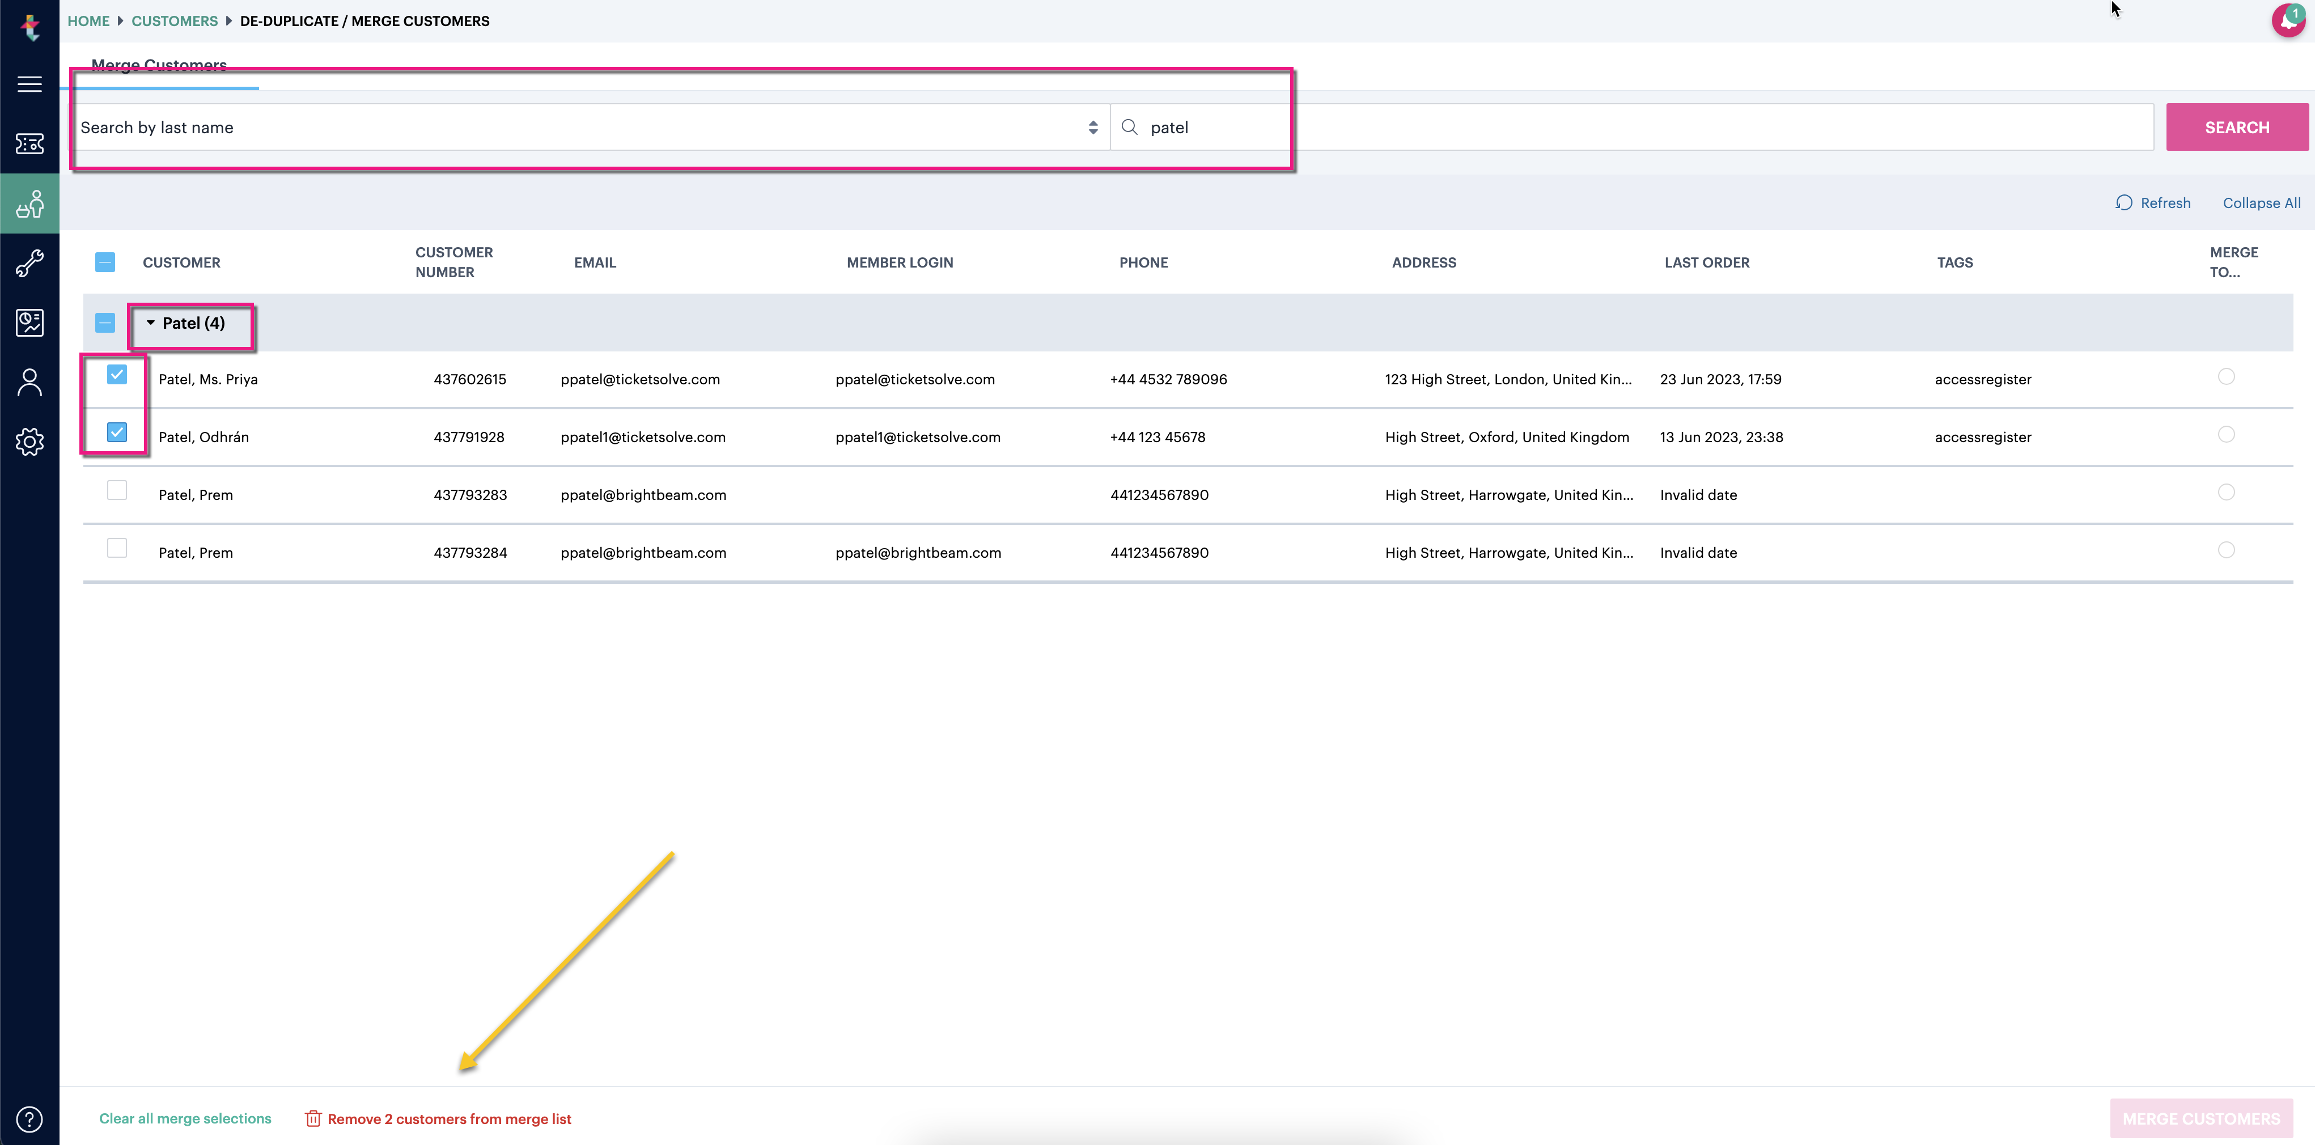Click address 123 High Street, London
This screenshot has width=2315, height=1145.
(1508, 379)
